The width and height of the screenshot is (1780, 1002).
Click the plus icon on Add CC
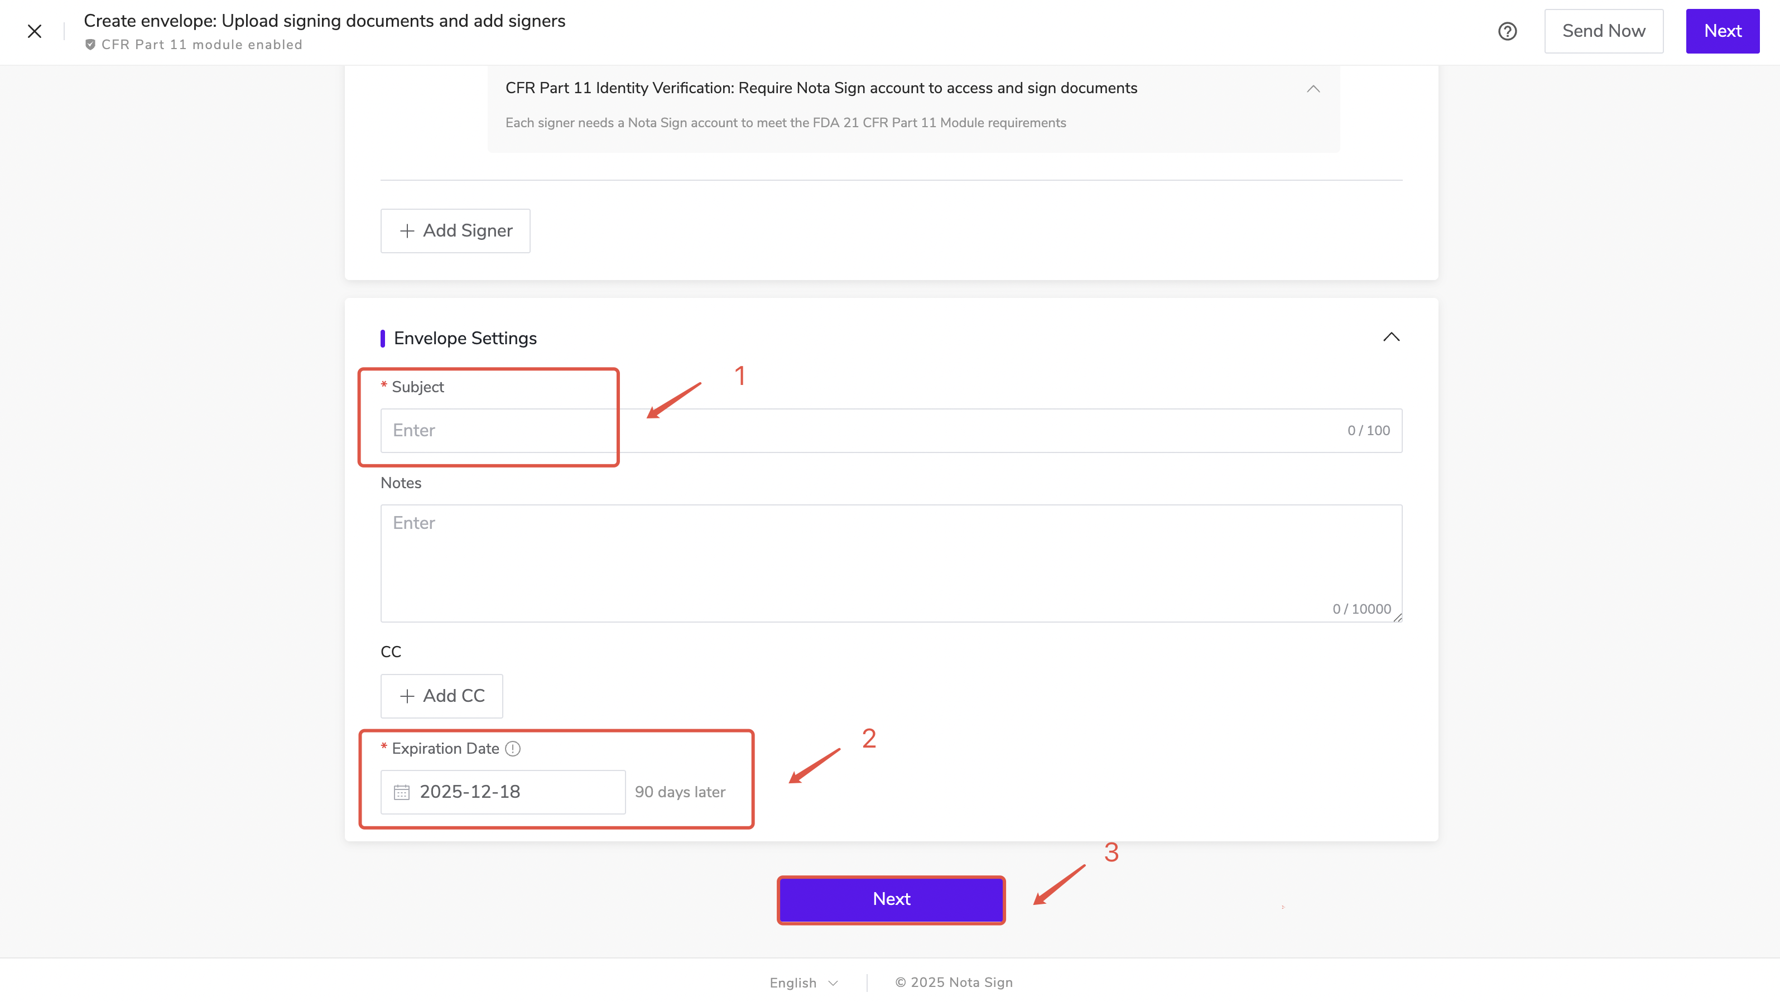point(407,696)
